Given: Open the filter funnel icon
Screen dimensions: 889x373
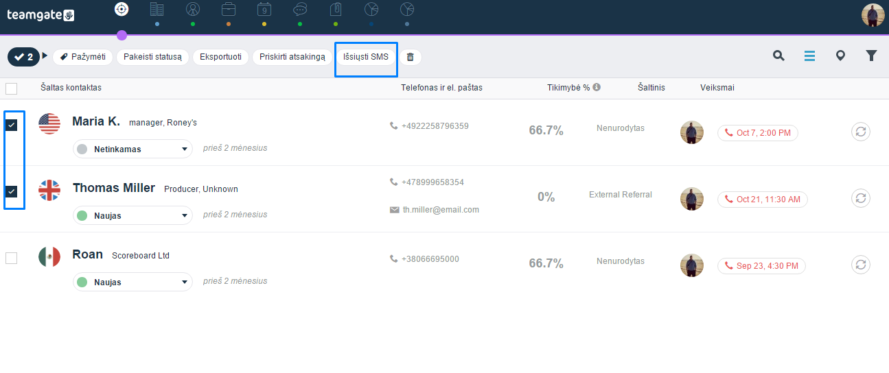Looking at the screenshot, I should [x=871, y=56].
